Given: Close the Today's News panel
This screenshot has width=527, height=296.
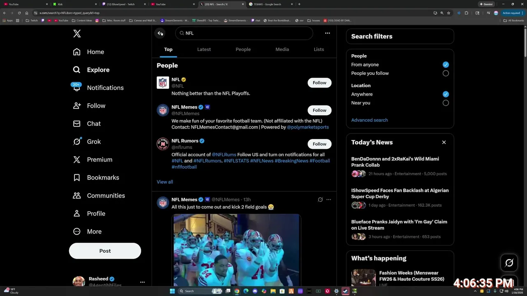Looking at the screenshot, I should click(x=444, y=142).
